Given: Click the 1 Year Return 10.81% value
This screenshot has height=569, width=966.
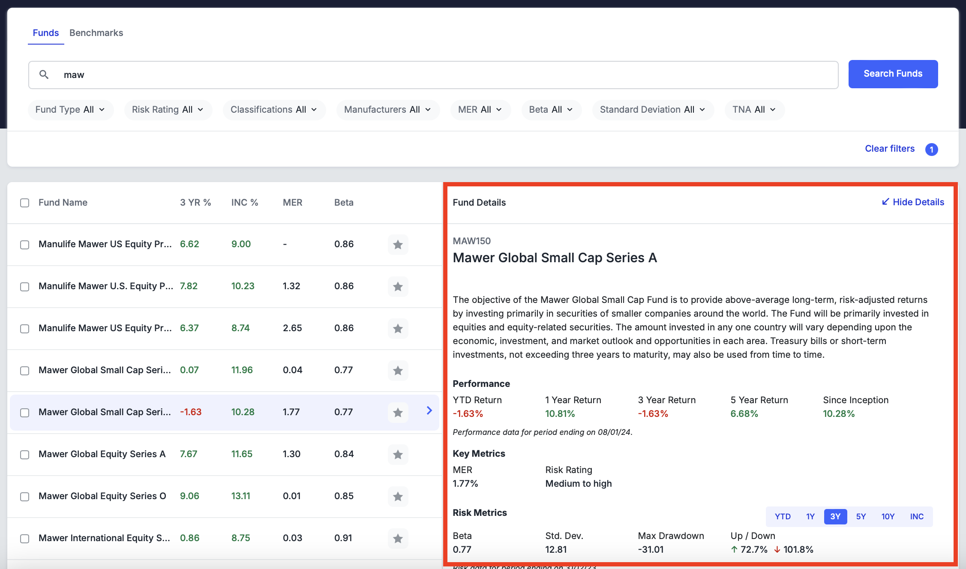Looking at the screenshot, I should [560, 414].
